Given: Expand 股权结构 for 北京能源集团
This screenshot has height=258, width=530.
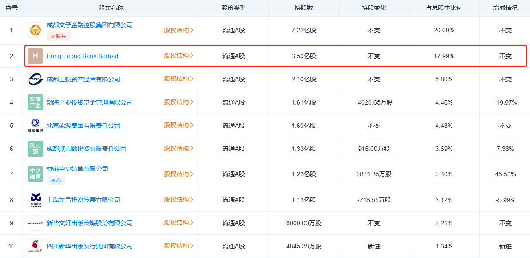Looking at the screenshot, I should [179, 125].
